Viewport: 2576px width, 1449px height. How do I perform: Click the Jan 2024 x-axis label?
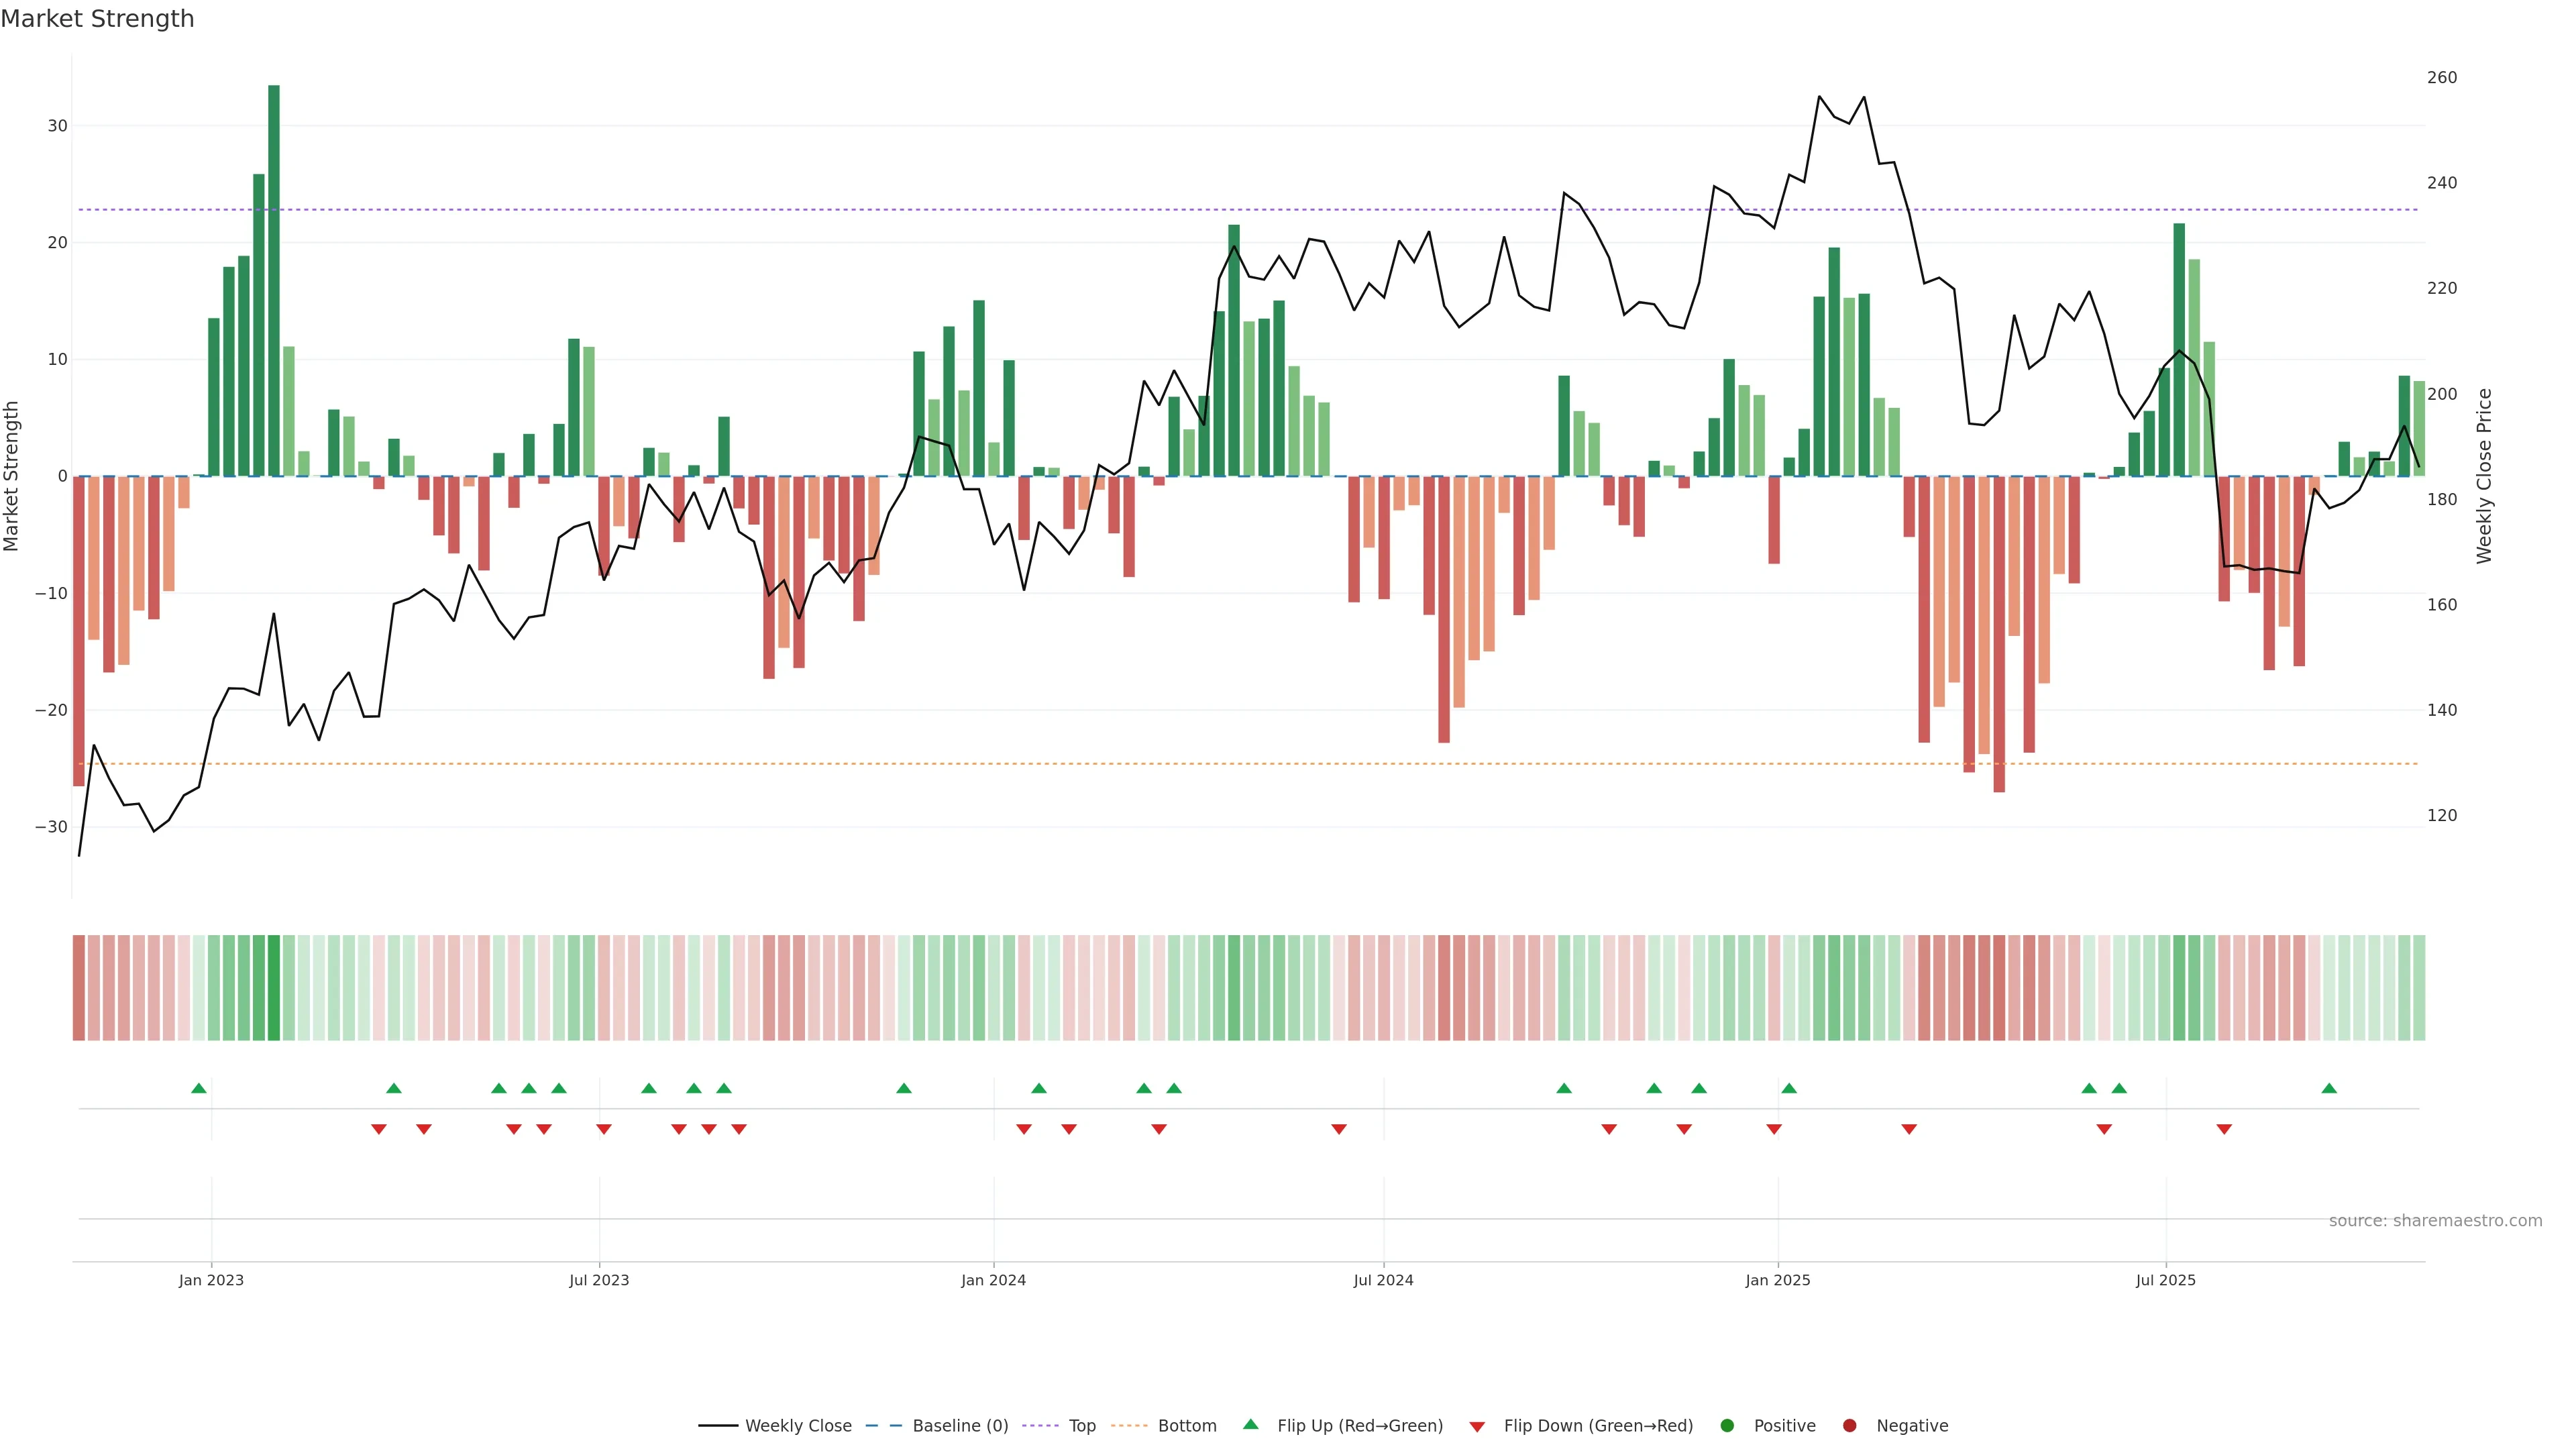point(993,1280)
